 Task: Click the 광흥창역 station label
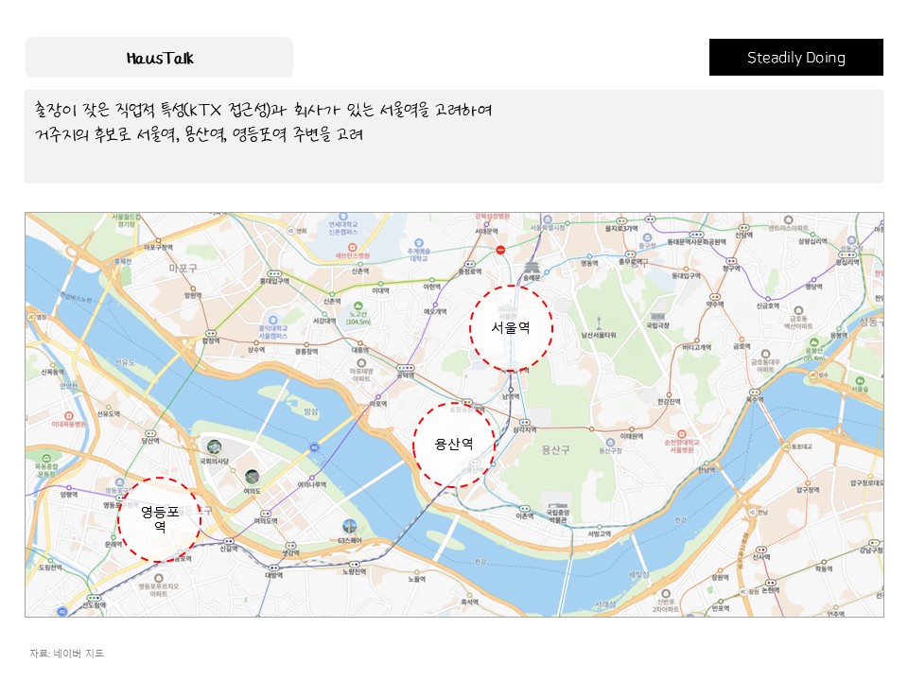coord(306,352)
